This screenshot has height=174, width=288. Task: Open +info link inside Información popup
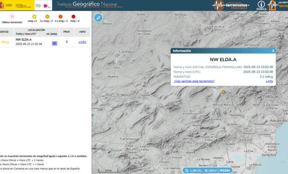click(x=269, y=81)
